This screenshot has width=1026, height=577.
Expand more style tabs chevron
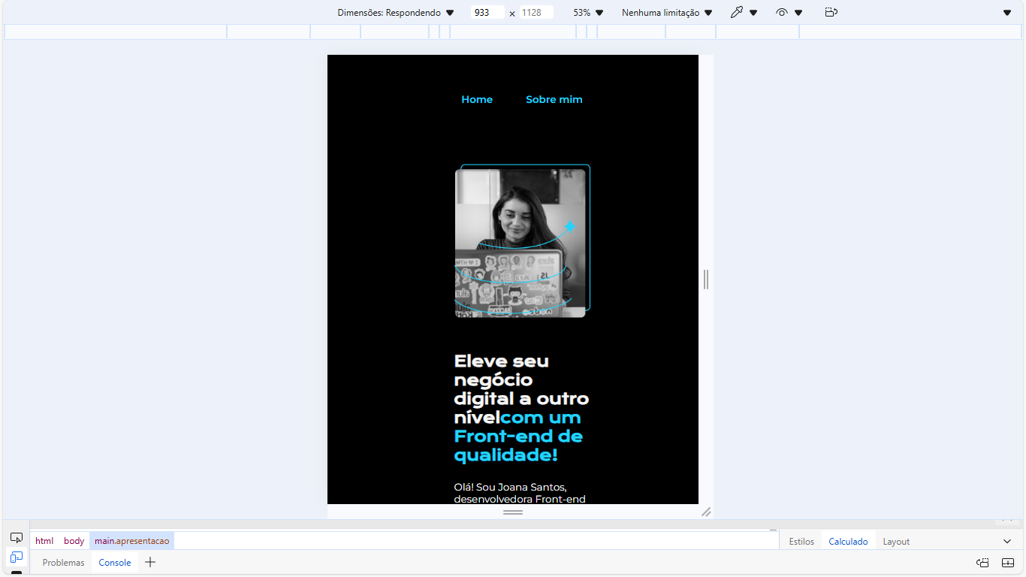click(1007, 541)
